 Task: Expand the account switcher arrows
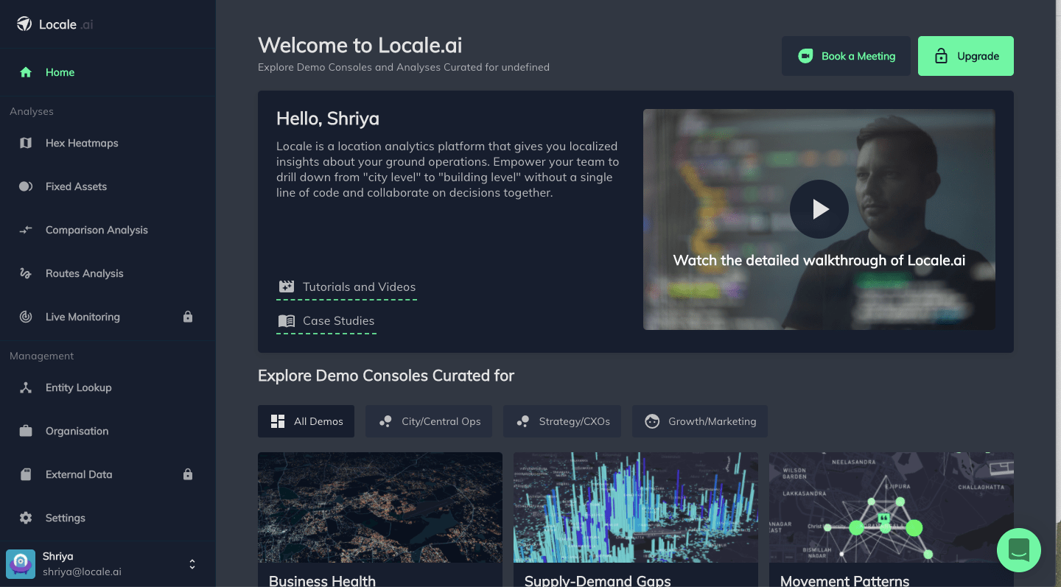coord(192,564)
